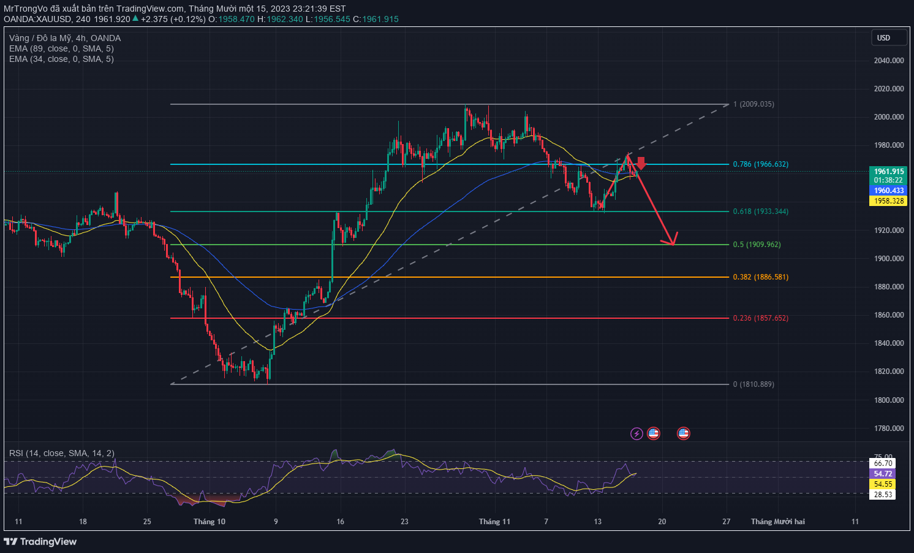The height and width of the screenshot is (553, 914).
Task: Click the EMA (89, close, 0, SMA, 5) label
Action: coord(61,48)
